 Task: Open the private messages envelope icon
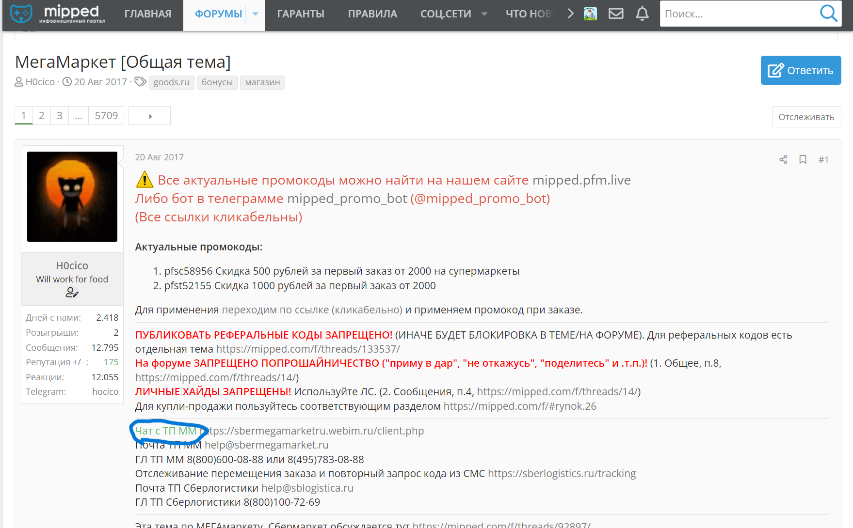(x=616, y=14)
